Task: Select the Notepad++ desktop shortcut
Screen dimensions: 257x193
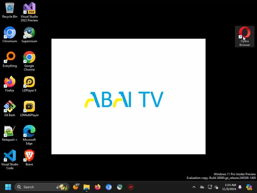Action: tap(10, 133)
